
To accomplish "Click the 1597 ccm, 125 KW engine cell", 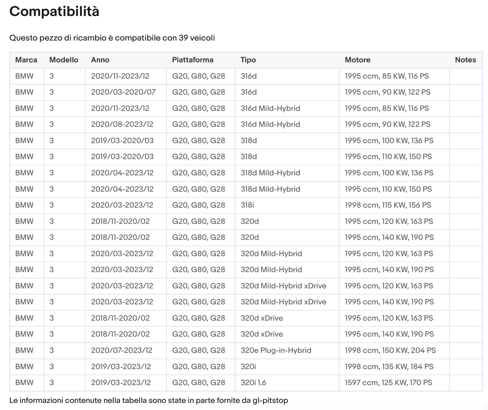I will [394, 383].
